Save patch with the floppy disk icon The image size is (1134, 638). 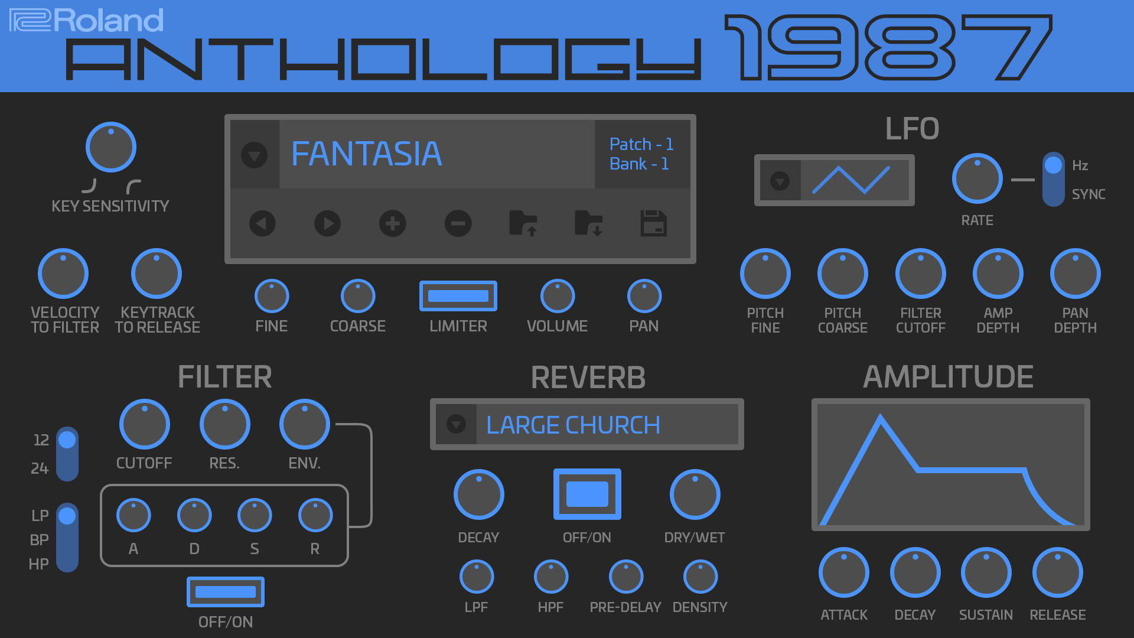(x=653, y=224)
